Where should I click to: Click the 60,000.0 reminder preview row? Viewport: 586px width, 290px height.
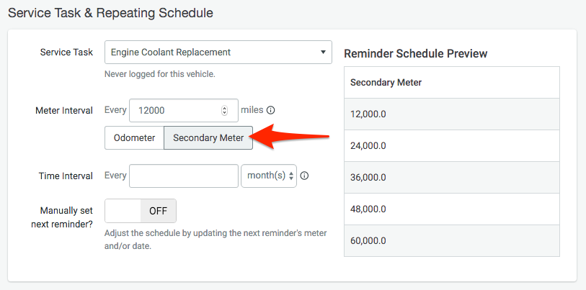click(x=451, y=240)
